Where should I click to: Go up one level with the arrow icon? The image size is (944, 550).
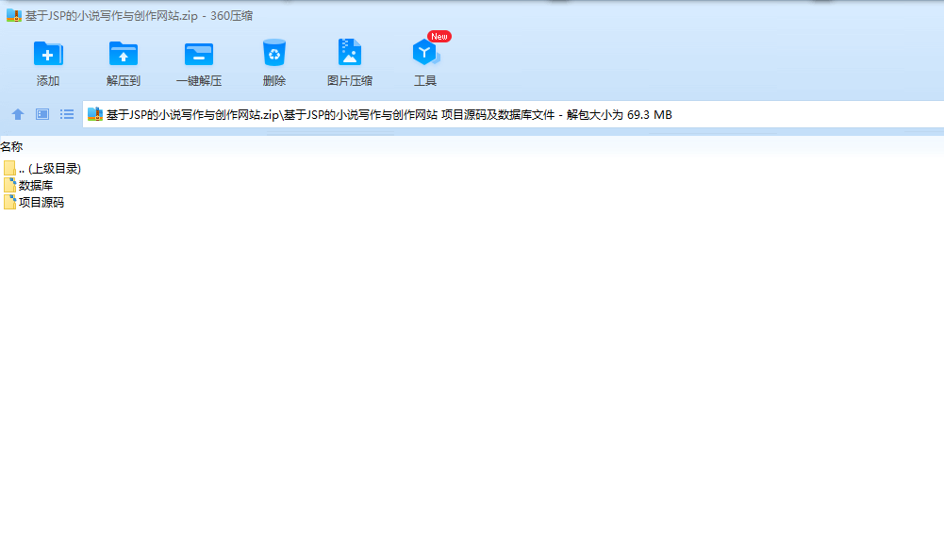[18, 114]
